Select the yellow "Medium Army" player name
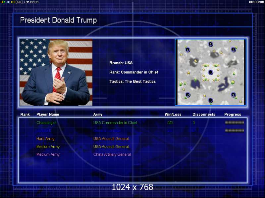The height and width of the screenshot is (198, 265). [x=48, y=147]
